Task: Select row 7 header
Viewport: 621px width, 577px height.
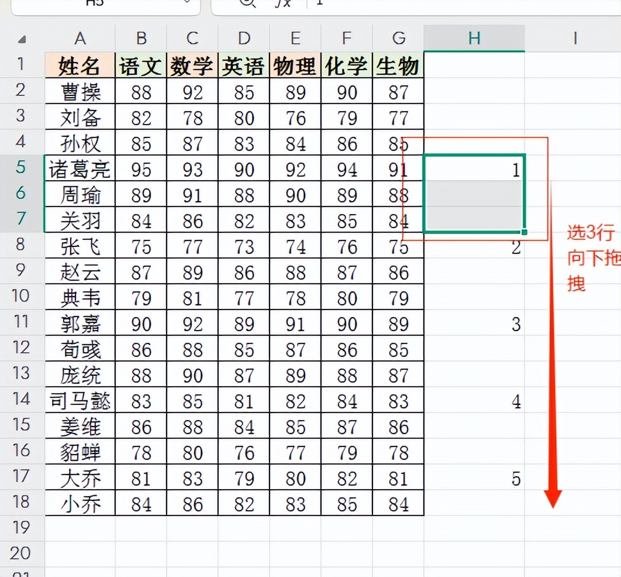Action: (x=22, y=219)
